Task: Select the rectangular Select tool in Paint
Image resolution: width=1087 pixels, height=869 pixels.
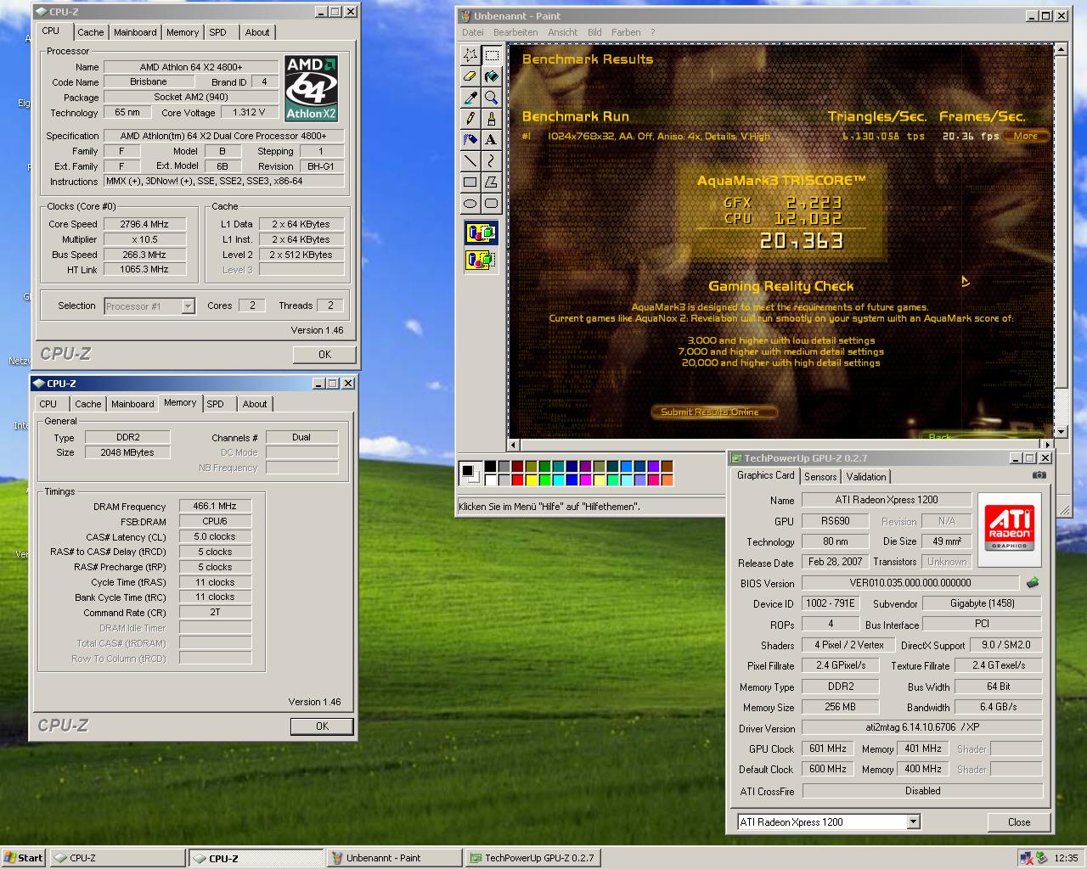Action: [492, 55]
